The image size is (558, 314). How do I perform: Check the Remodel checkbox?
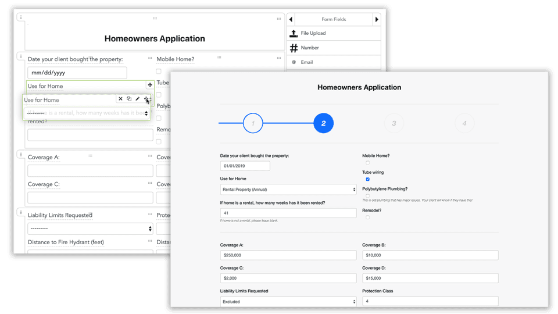point(367,217)
